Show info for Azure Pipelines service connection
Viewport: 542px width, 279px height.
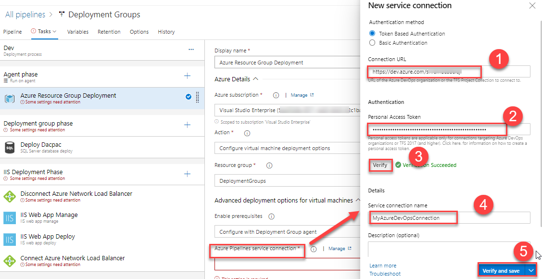coord(314,249)
